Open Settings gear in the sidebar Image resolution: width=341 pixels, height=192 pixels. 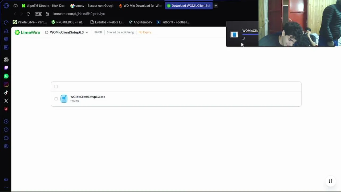[6, 146]
